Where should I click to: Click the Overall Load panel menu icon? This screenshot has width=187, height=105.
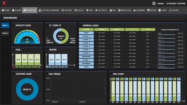pos(81,25)
